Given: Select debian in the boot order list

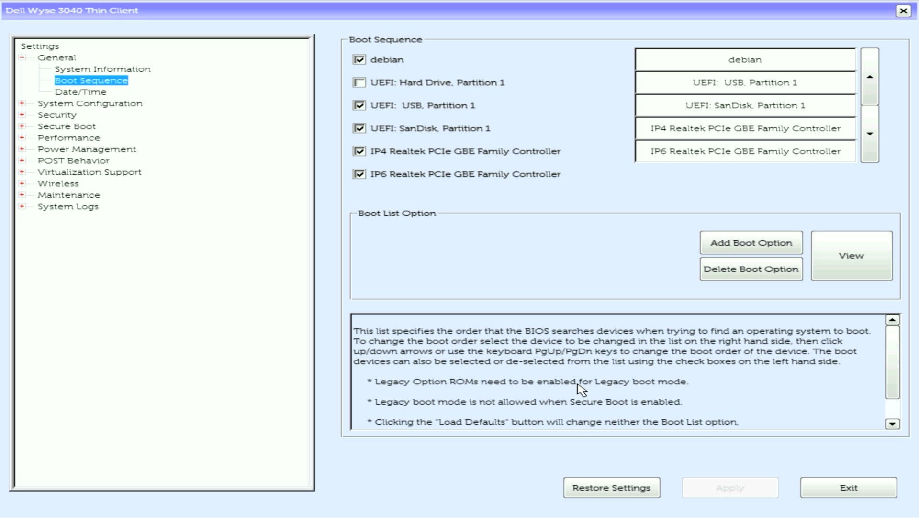Looking at the screenshot, I should (x=745, y=60).
